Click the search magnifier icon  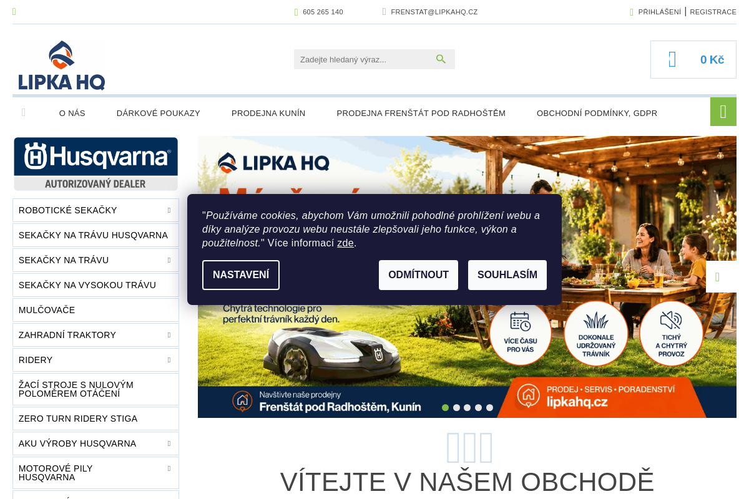[x=441, y=59]
